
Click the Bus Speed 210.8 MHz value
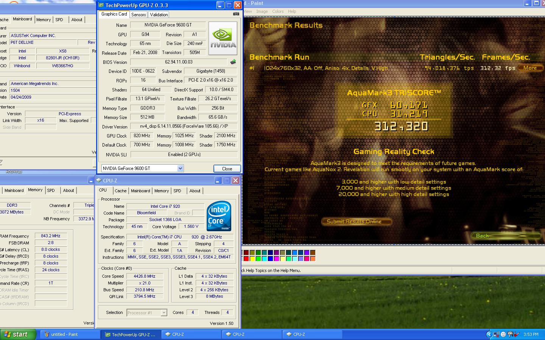(x=145, y=290)
